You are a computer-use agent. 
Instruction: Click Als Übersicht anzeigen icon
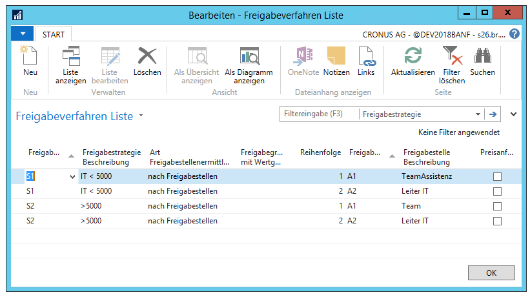[197, 56]
